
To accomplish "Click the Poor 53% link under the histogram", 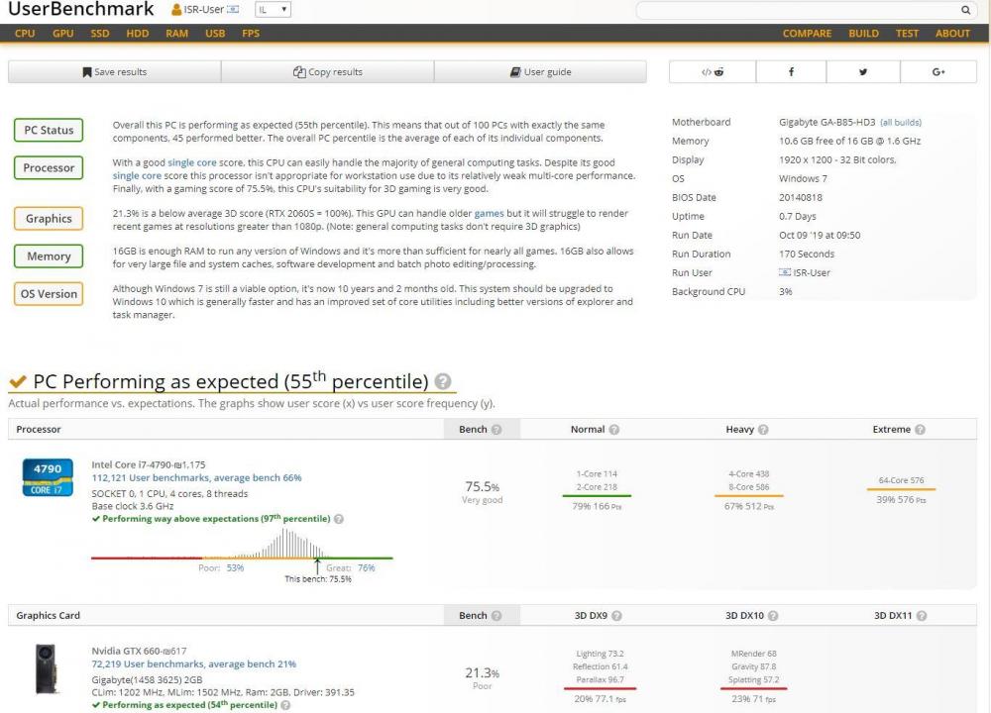I will click(235, 568).
